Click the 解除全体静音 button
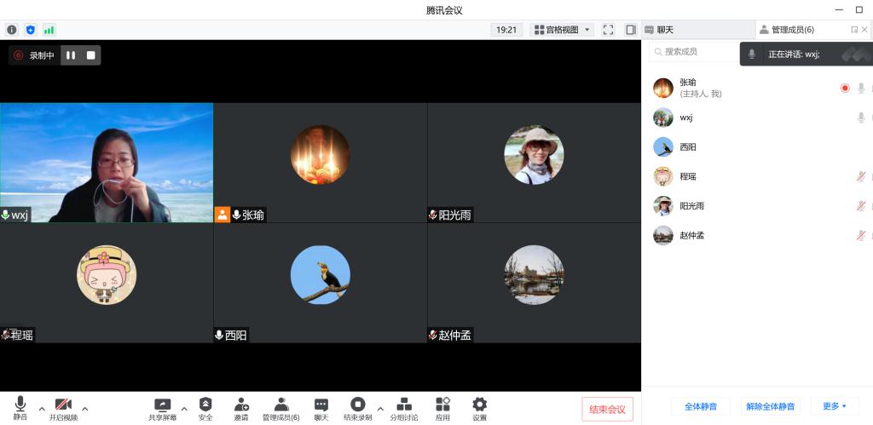Viewport: 873px width, 425px height. pyautogui.click(x=771, y=406)
